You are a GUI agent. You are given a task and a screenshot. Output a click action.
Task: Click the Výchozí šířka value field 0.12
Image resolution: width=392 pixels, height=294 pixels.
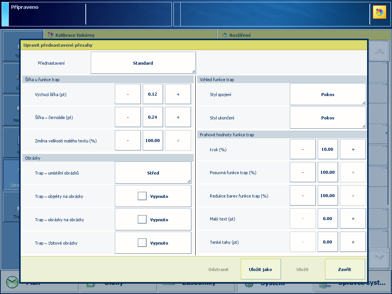coord(153,94)
